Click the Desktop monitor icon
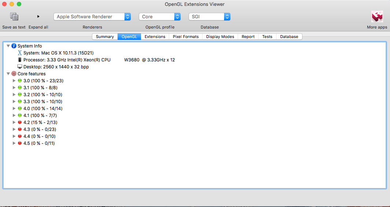The image size is (390, 207). 20,67
